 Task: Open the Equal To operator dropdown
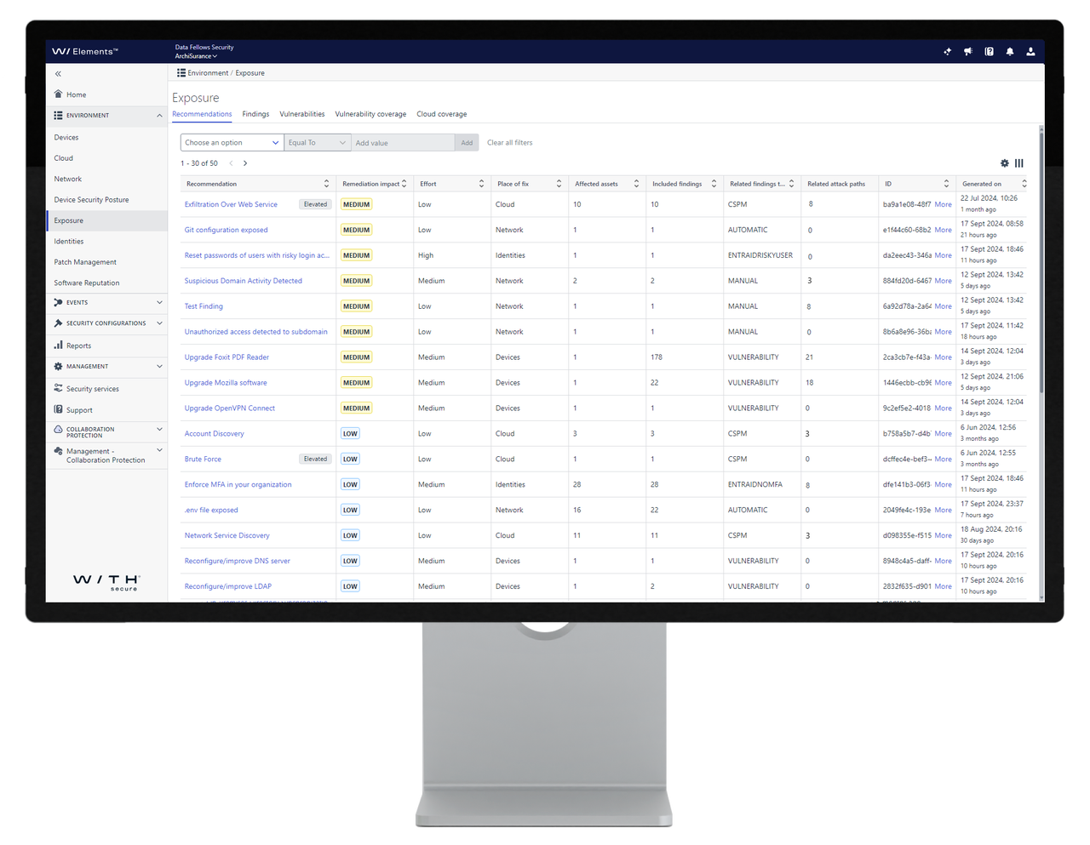click(317, 142)
